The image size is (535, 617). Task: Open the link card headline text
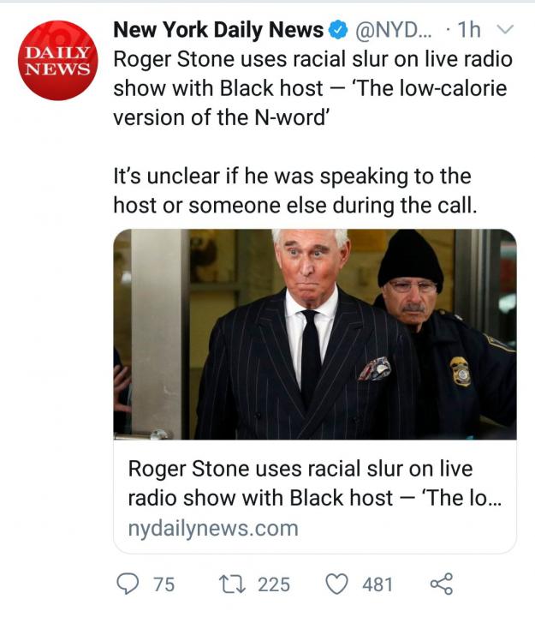(x=314, y=483)
